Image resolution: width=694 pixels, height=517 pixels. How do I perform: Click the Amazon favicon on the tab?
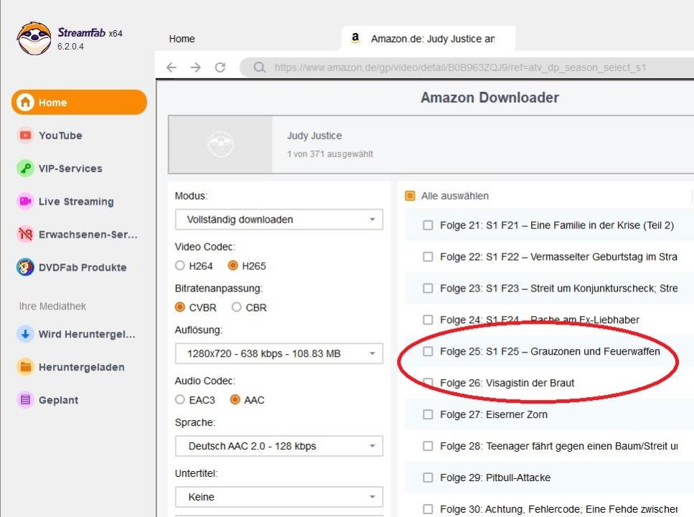point(355,38)
